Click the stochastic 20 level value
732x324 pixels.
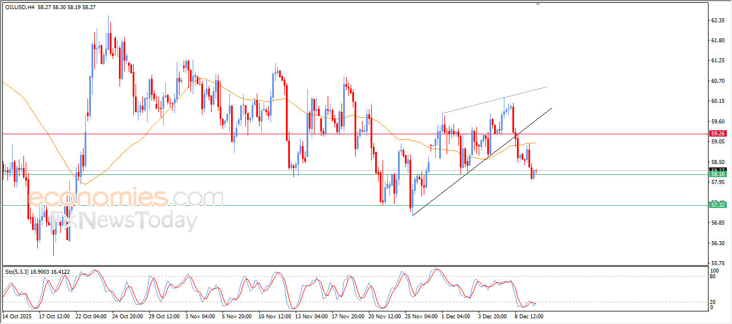[x=713, y=302]
